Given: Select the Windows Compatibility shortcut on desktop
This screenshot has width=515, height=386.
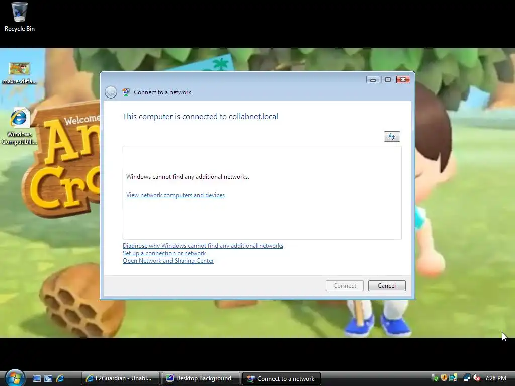Looking at the screenshot, I should (20, 126).
